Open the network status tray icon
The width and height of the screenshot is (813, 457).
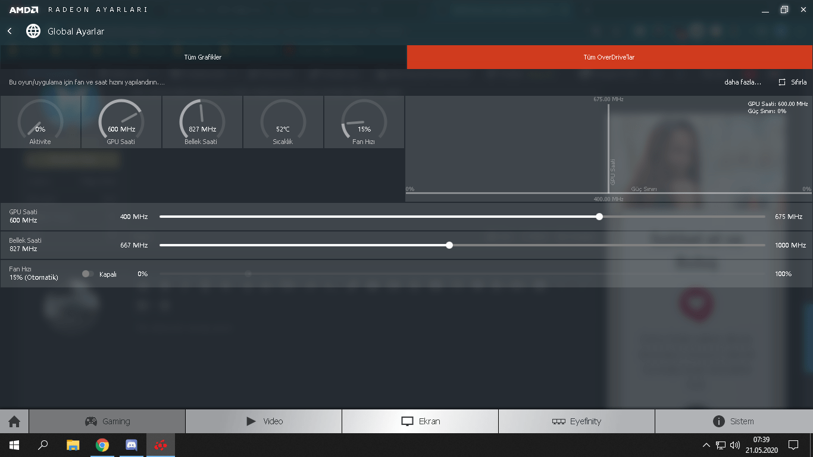tap(721, 445)
